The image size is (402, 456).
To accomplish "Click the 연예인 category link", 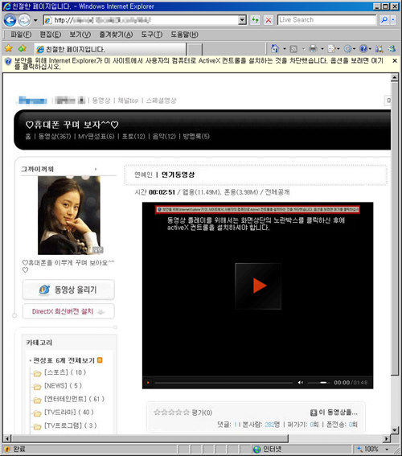I will pyautogui.click(x=143, y=175).
